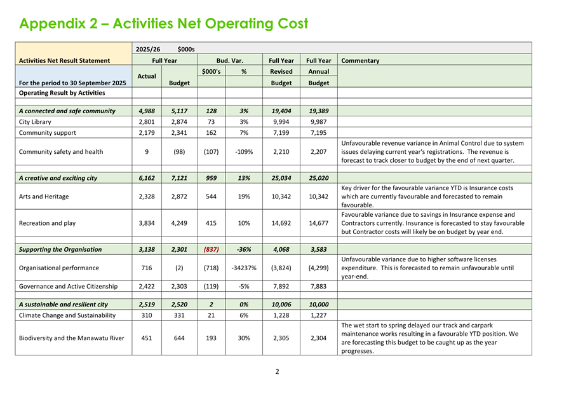Screen dimensions: 571x398
Task: Click the Animal Control revenue variance commentary
Action: point(433,152)
